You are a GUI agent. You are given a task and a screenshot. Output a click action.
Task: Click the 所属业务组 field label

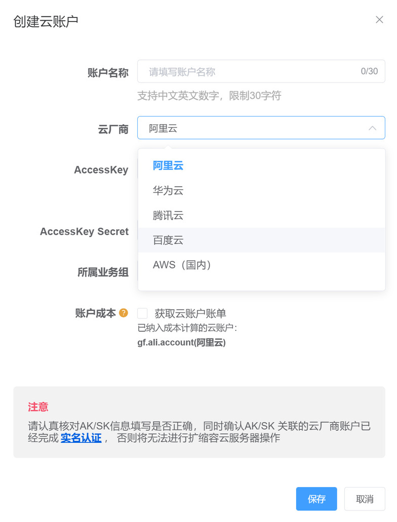(x=103, y=272)
